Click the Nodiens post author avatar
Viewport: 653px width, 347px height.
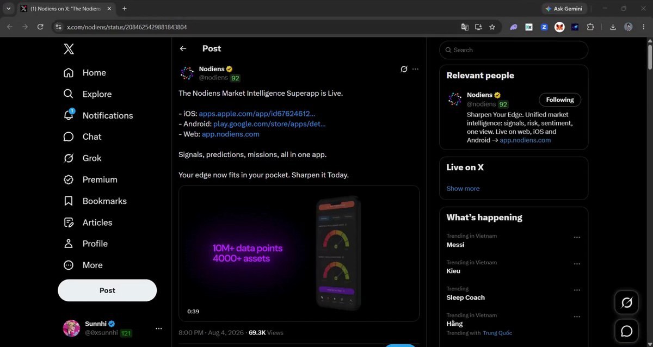pos(187,73)
